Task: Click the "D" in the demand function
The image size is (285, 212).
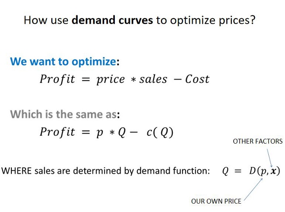Action: pos(253,171)
